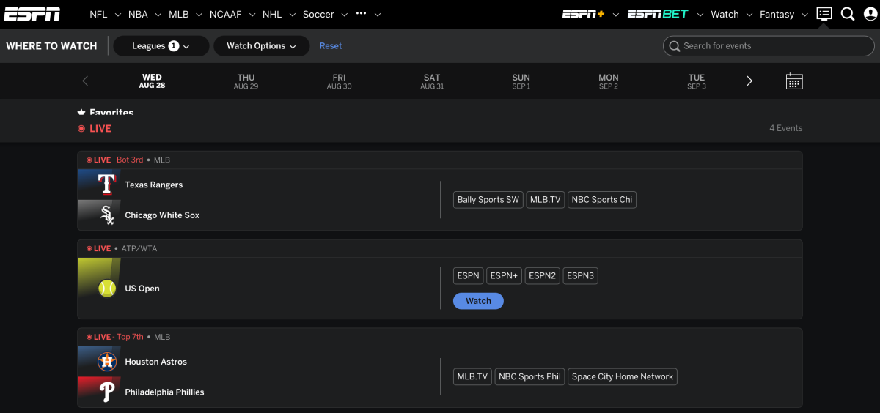Select the MON SEP 2 date tab
Viewport: 880px width, 413px height.
point(608,81)
